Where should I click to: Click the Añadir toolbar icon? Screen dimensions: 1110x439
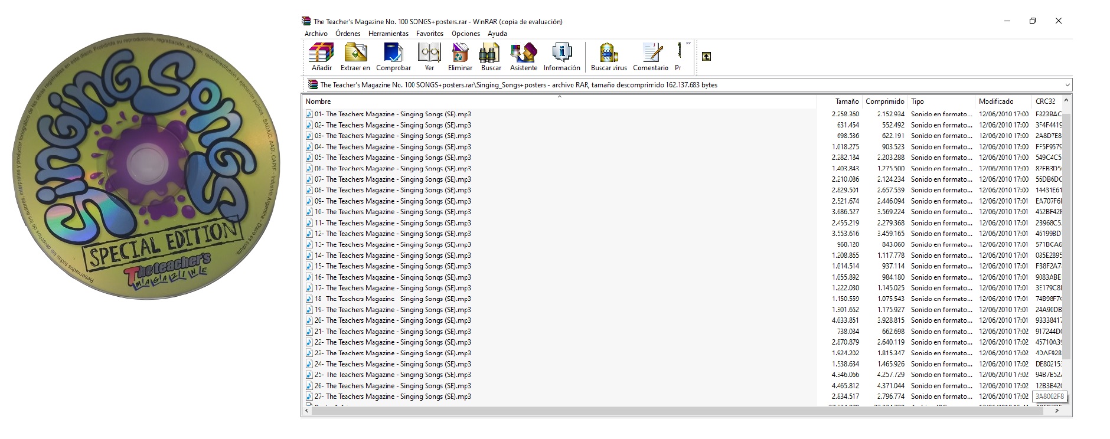tap(321, 53)
